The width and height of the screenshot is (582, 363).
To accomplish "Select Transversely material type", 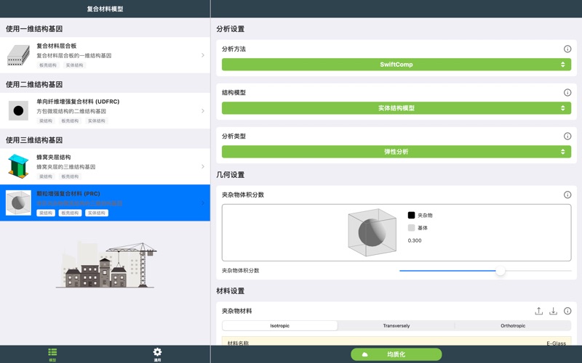I will (396, 326).
